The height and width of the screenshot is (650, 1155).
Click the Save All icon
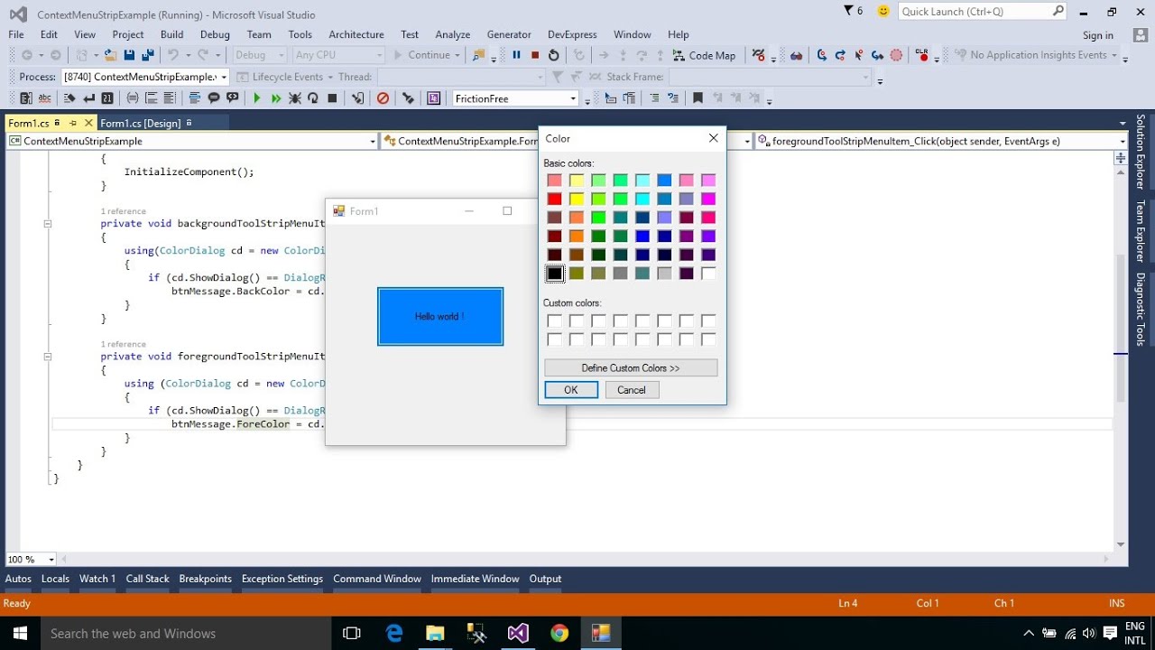[146, 55]
